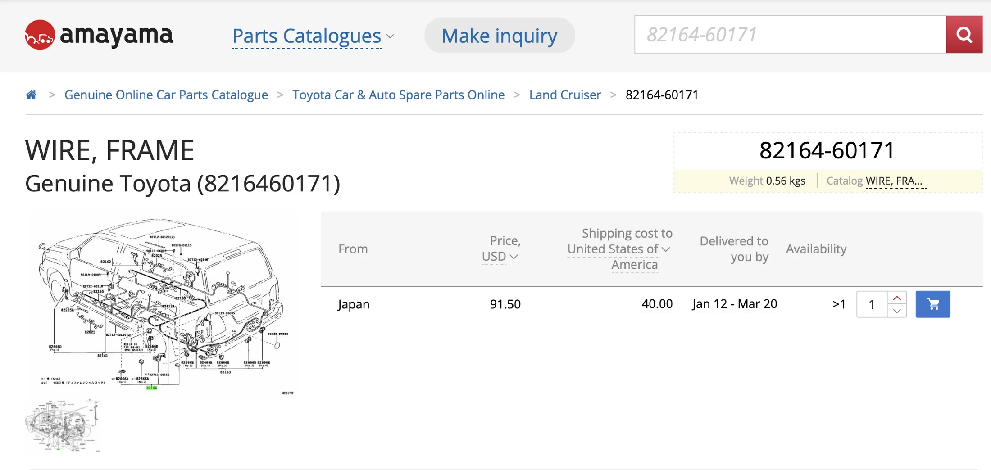Click the Make inquiry button
The height and width of the screenshot is (470, 991).
[499, 36]
